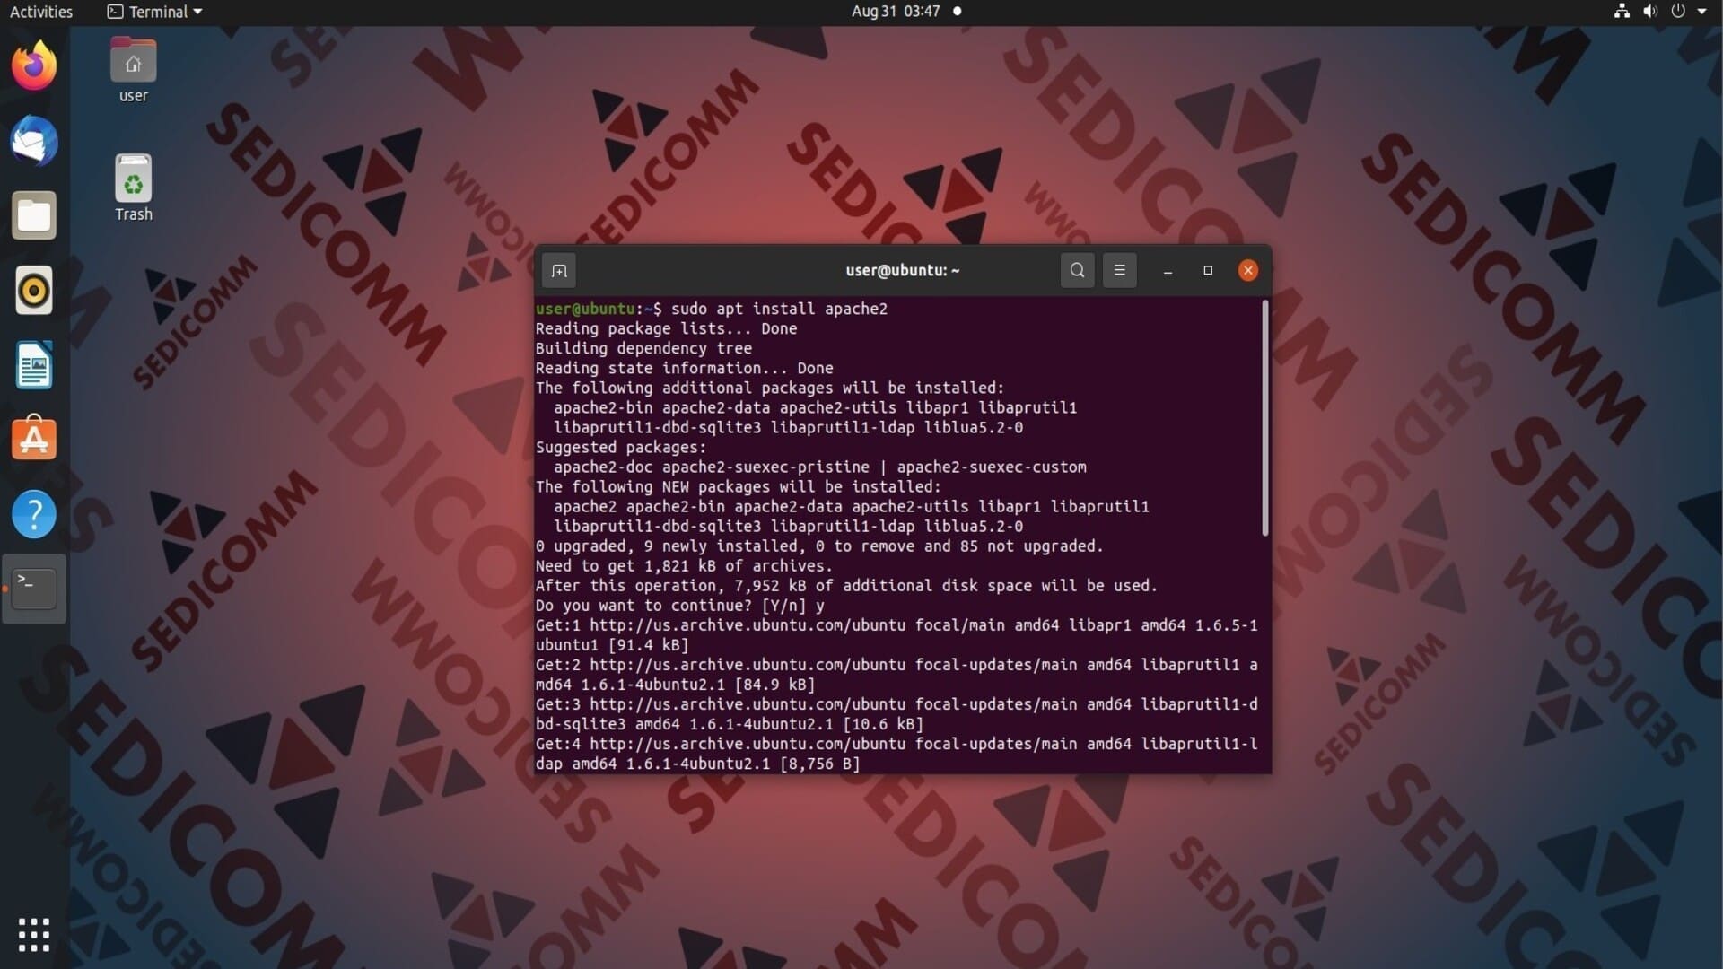
Task: Open Rhythmbox music player in the dock
Action: point(34,291)
